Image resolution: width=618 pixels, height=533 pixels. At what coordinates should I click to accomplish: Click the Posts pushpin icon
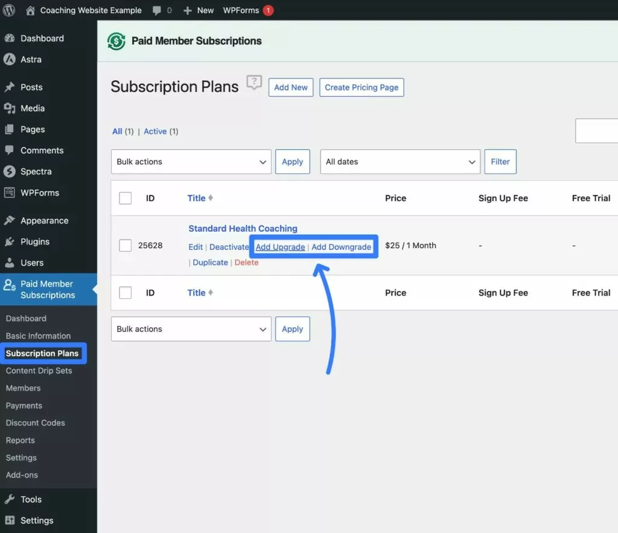click(x=10, y=87)
